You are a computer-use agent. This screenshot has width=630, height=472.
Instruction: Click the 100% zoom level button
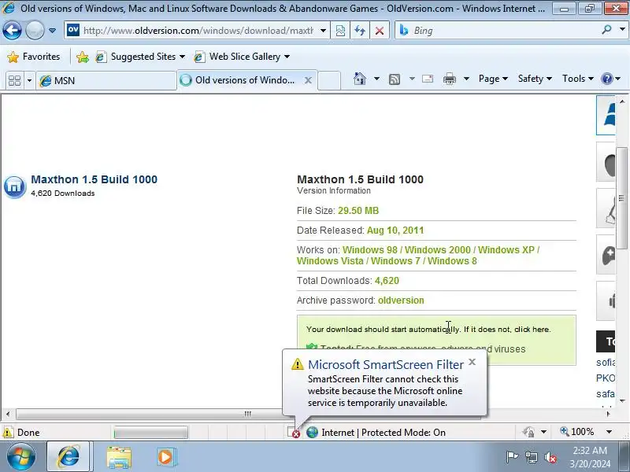[577, 432]
